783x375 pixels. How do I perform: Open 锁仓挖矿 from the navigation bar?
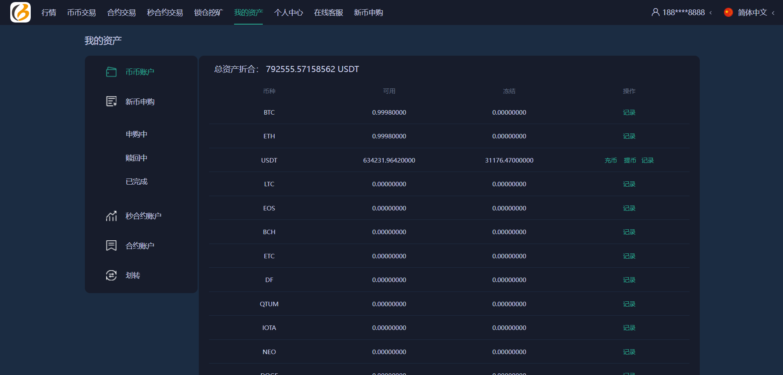(x=208, y=13)
